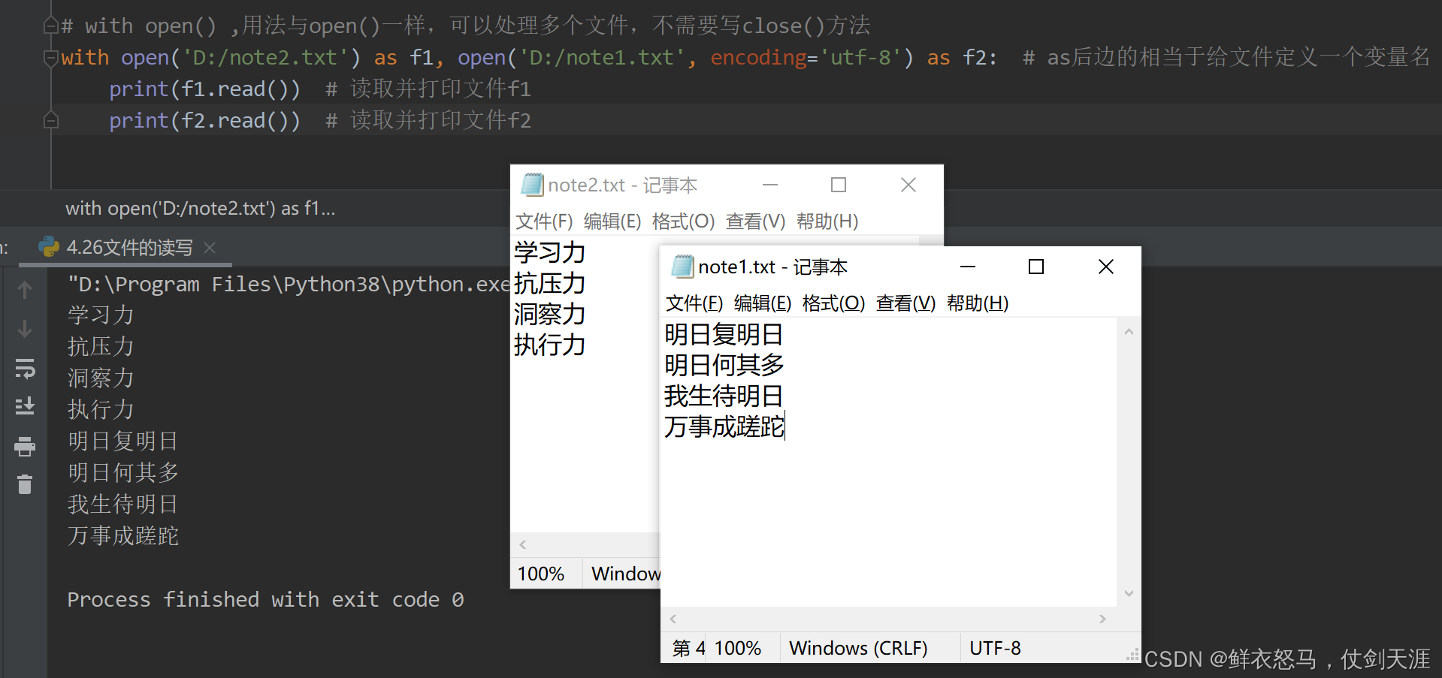Screen dimensions: 1442x678
Task: Click the note1.txt Notepad window icon
Action: click(x=682, y=267)
